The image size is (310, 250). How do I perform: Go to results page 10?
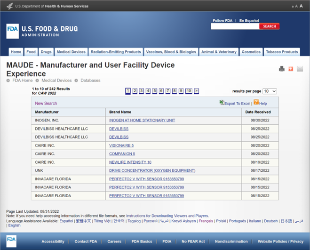coord(189,91)
